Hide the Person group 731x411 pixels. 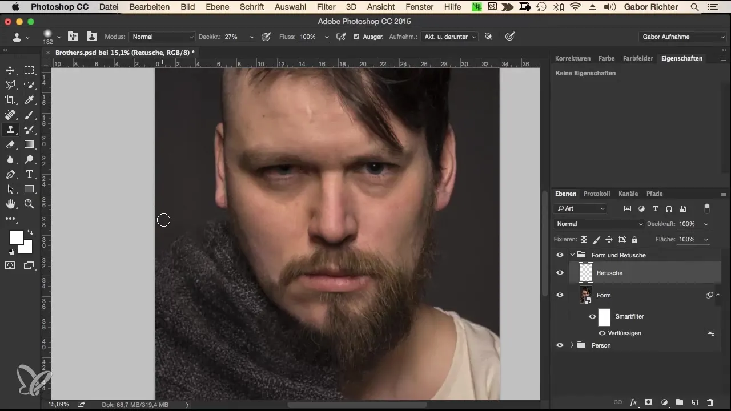point(560,345)
